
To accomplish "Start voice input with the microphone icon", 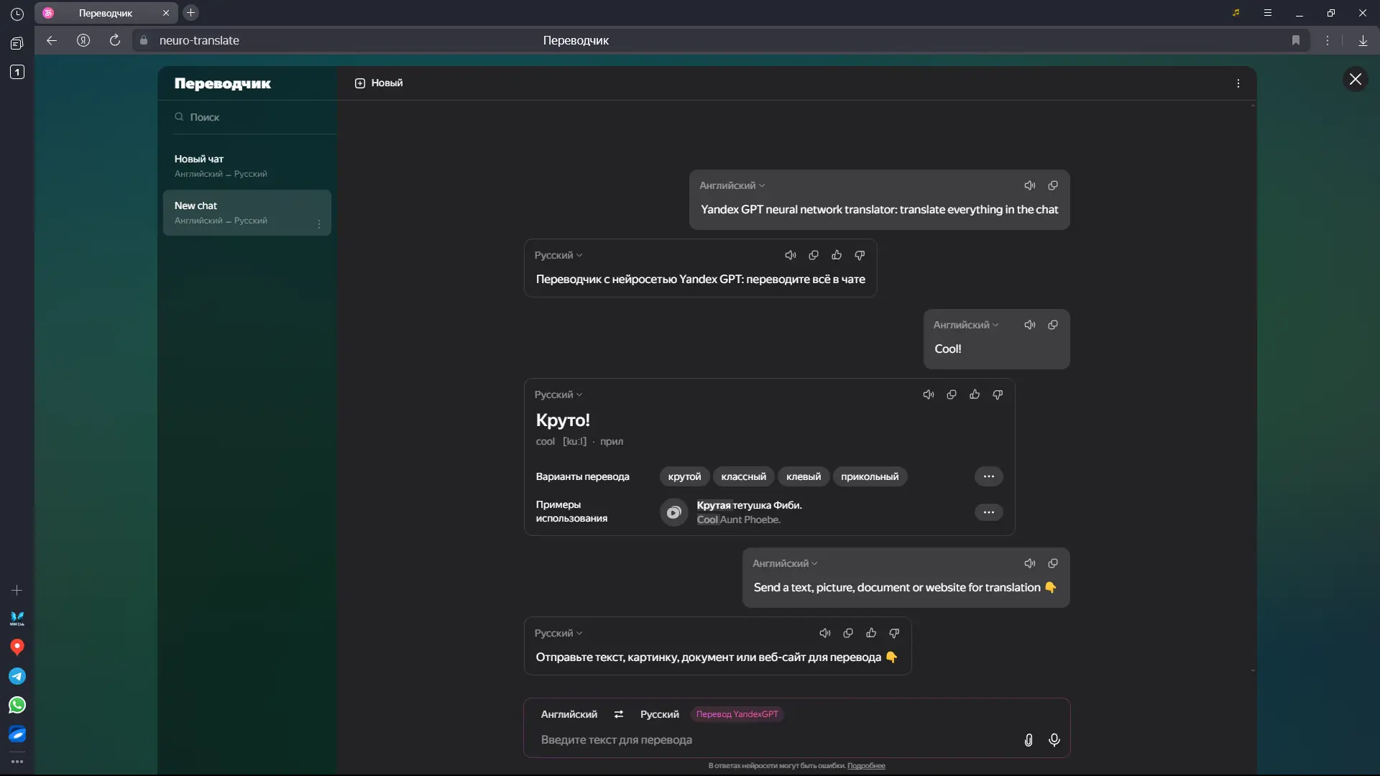I will point(1054,740).
